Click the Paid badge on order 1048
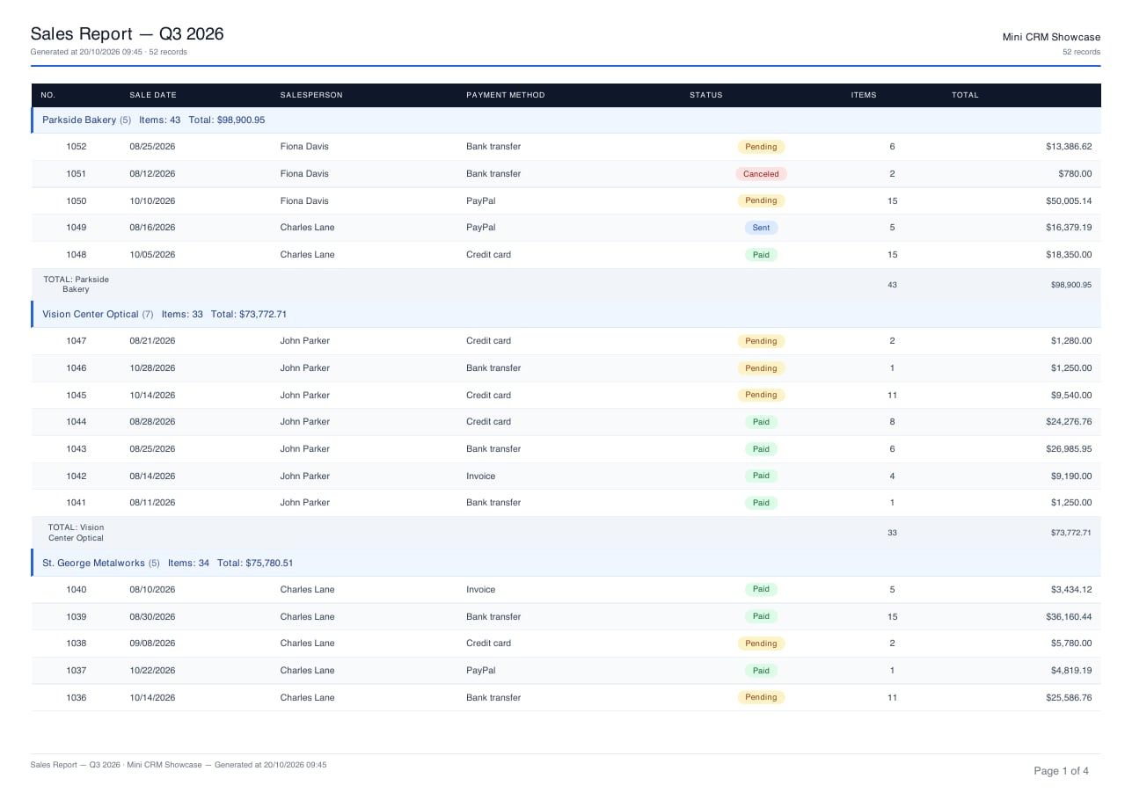Image resolution: width=1132 pixels, height=800 pixels. [x=761, y=255]
